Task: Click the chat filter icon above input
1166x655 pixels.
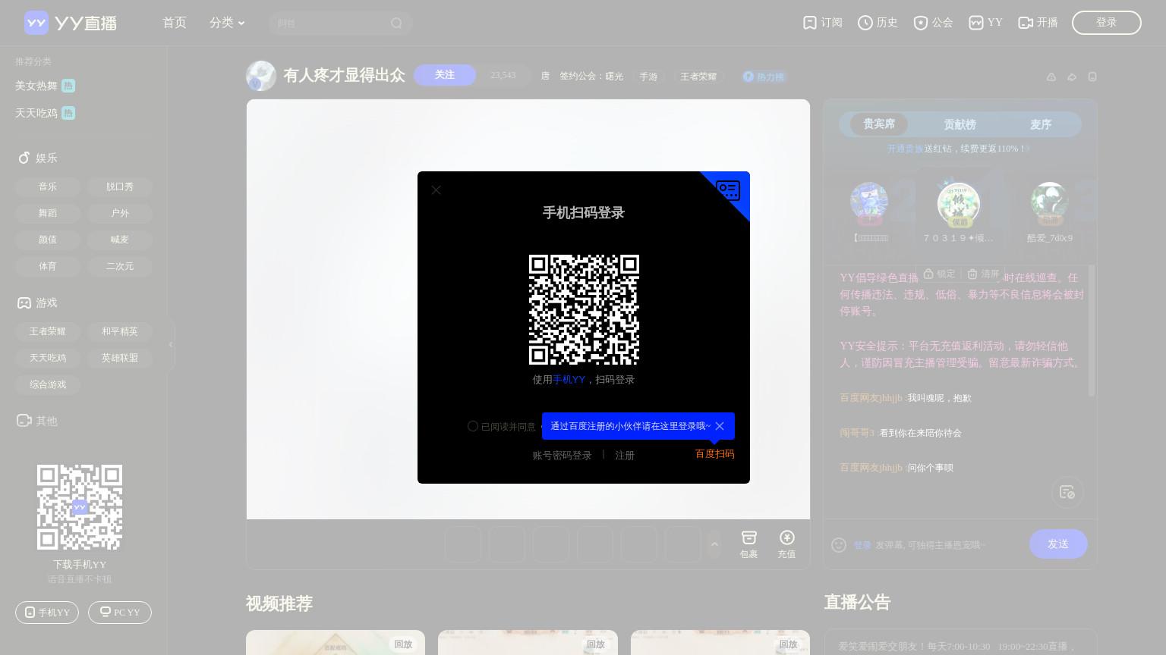Action: [x=1067, y=492]
